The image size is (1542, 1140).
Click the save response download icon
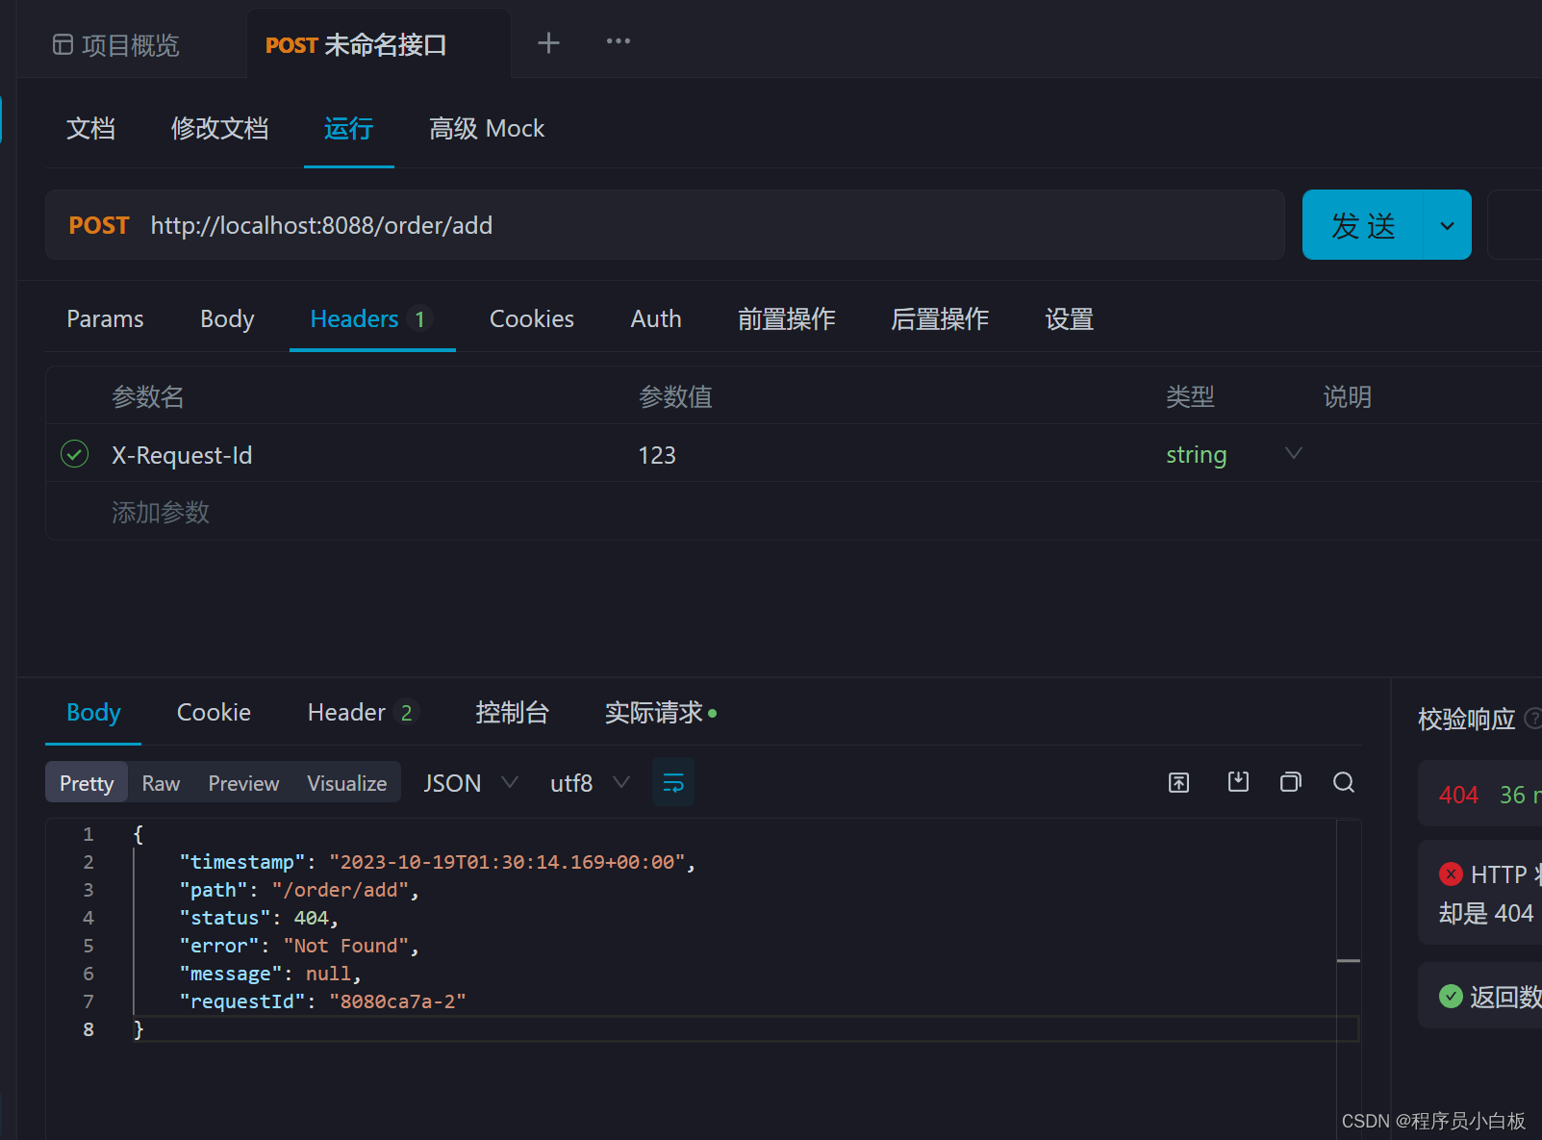pos(1238,782)
